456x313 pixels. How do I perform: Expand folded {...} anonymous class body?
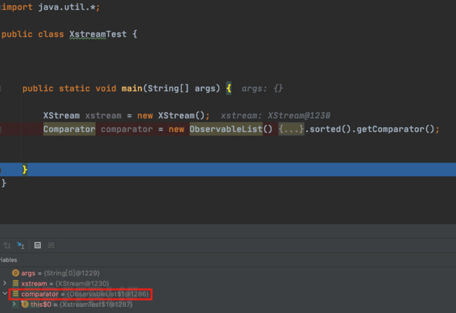291,129
